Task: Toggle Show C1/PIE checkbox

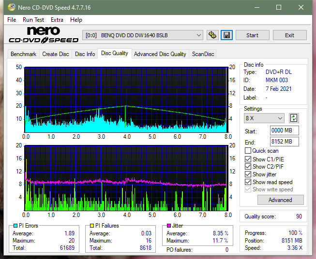Action: [248, 159]
